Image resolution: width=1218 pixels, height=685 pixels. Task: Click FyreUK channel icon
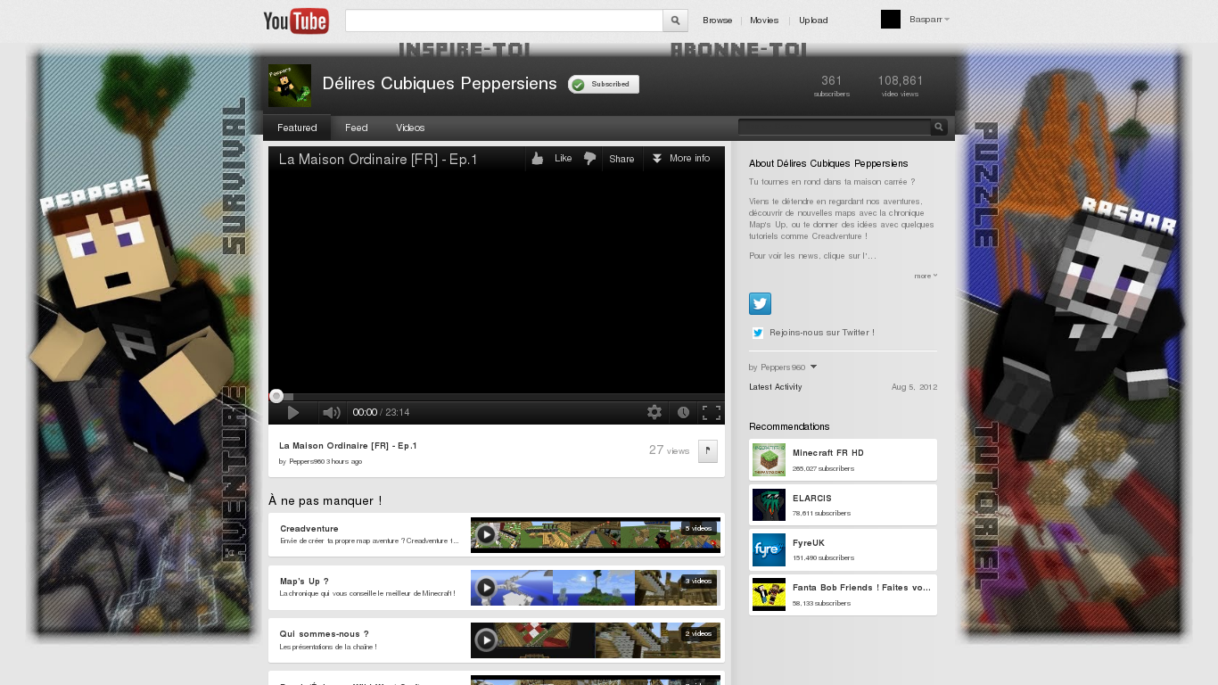pos(769,549)
